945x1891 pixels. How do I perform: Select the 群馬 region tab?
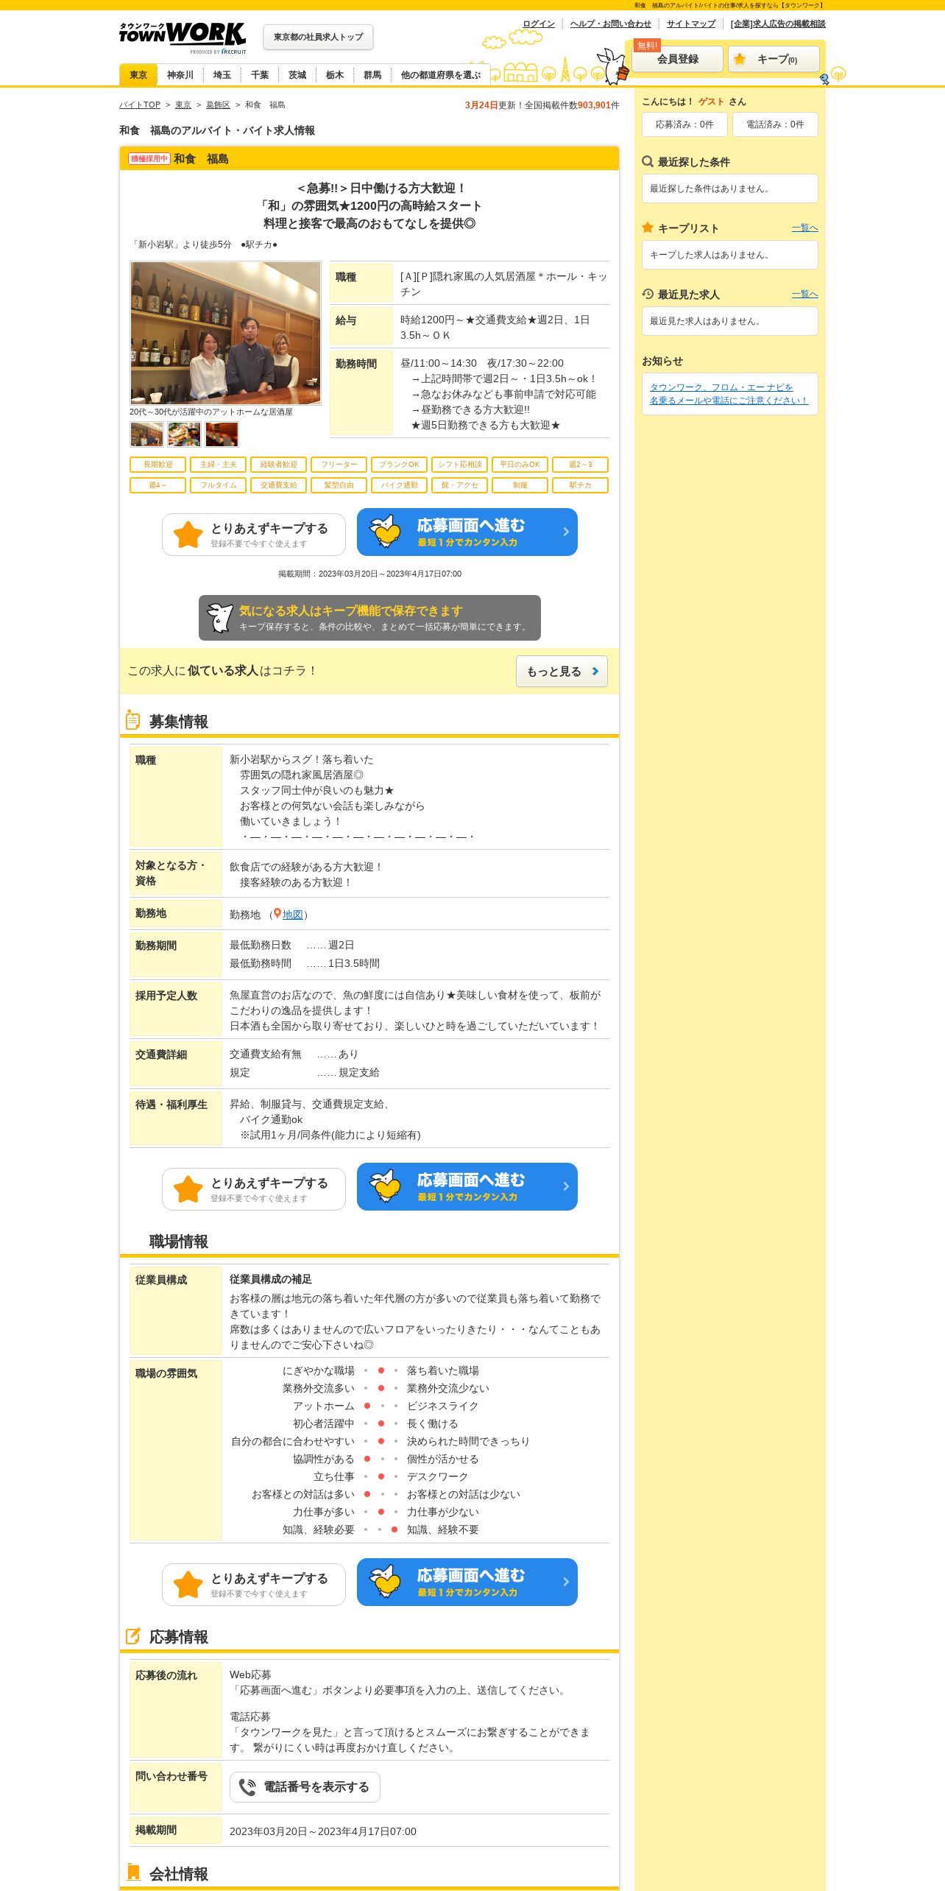coord(372,75)
